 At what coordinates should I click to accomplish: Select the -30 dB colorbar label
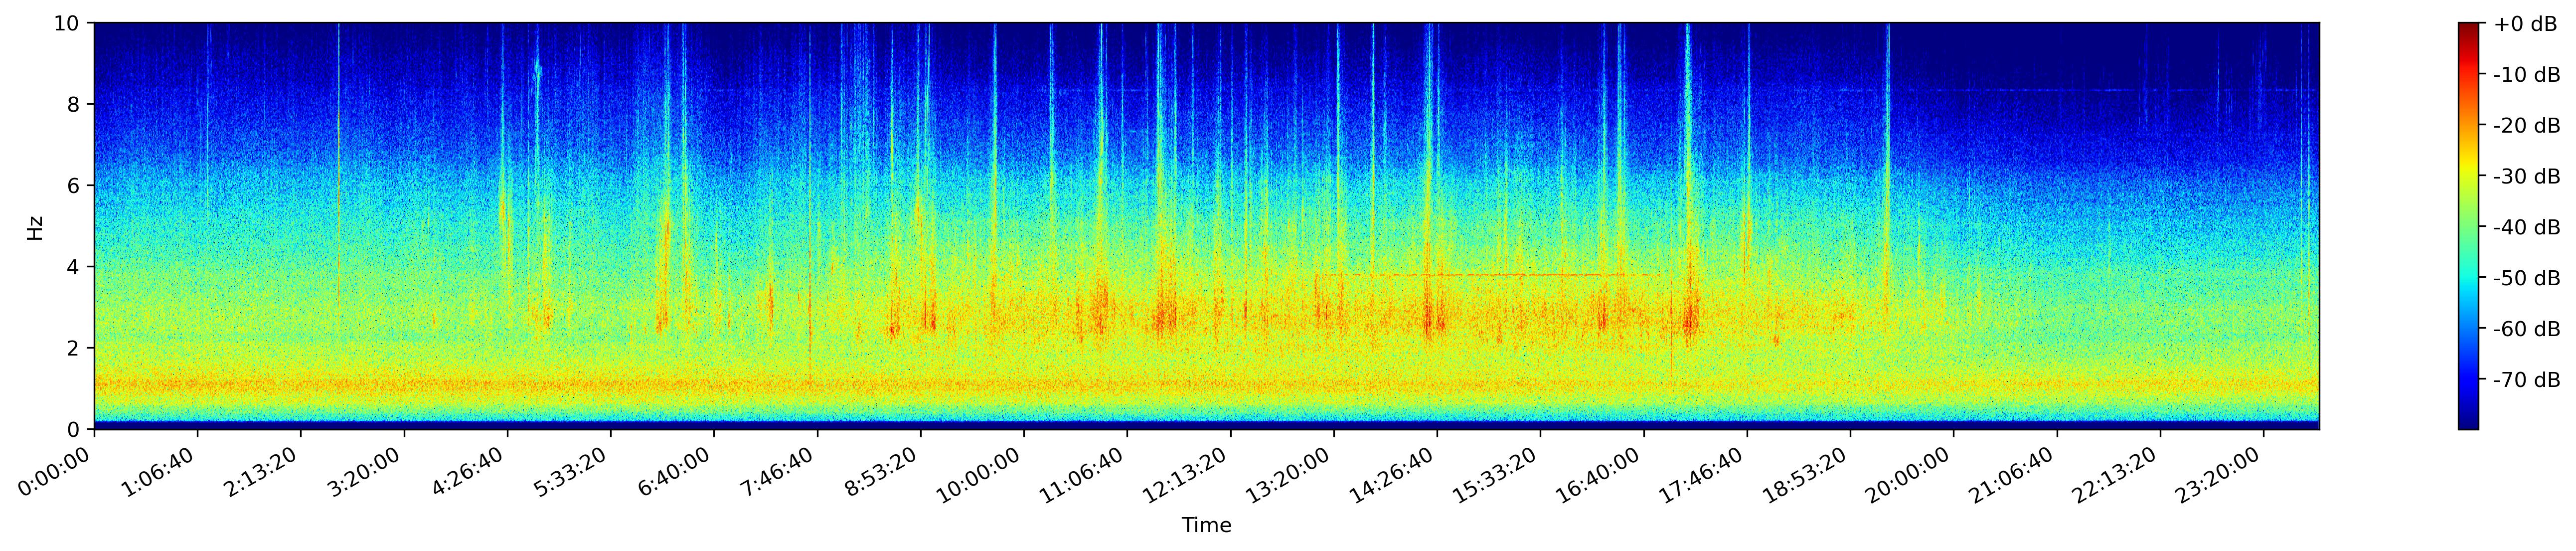point(2526,177)
